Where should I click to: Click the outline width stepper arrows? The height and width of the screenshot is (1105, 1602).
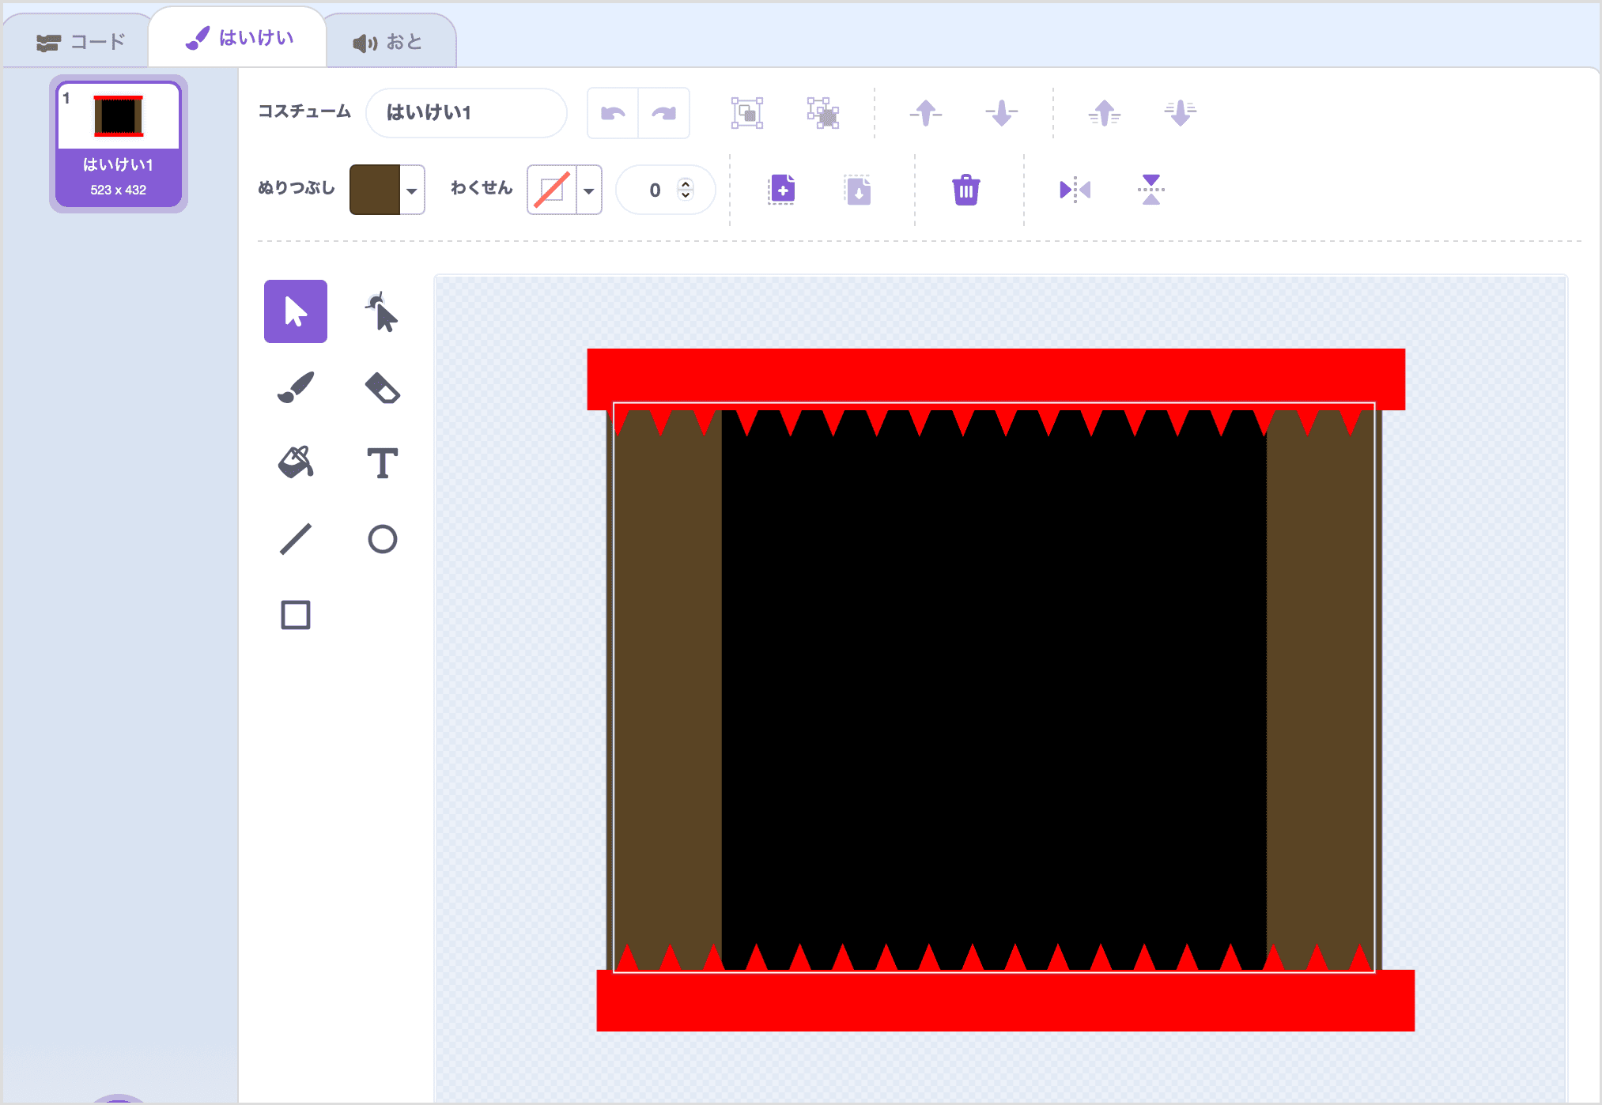686,190
